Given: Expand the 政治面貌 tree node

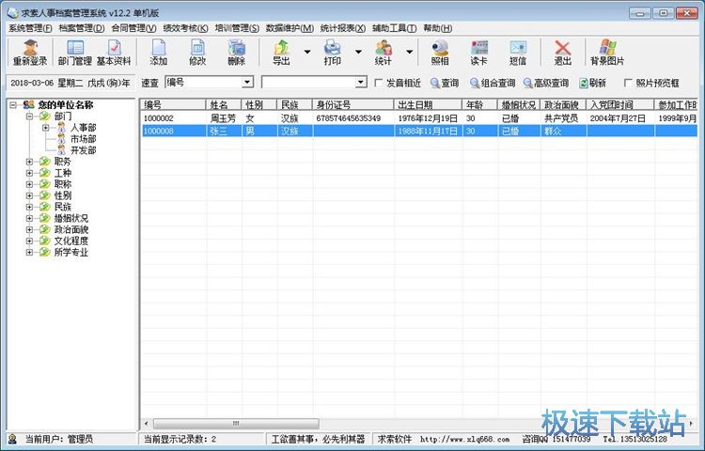Looking at the screenshot, I should coord(30,229).
